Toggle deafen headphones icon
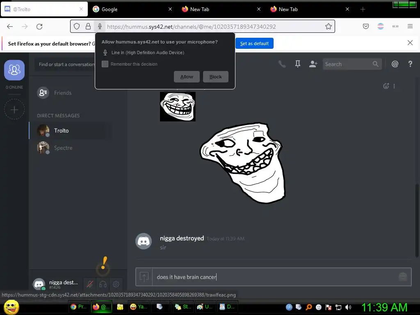This screenshot has width=420, height=315. pos(103,284)
